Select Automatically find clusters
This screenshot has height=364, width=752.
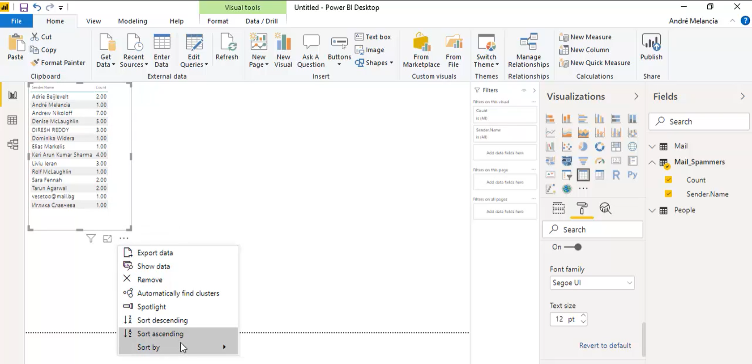pyautogui.click(x=178, y=293)
